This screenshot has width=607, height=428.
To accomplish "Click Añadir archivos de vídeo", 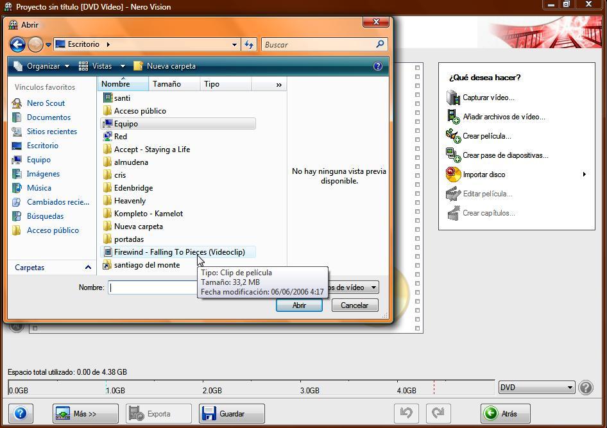I will pyautogui.click(x=495, y=117).
